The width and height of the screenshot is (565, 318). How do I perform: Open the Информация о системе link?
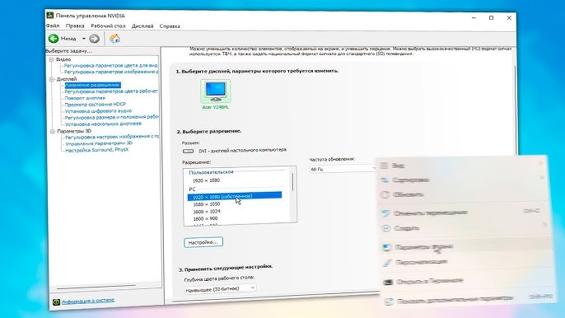point(88,301)
